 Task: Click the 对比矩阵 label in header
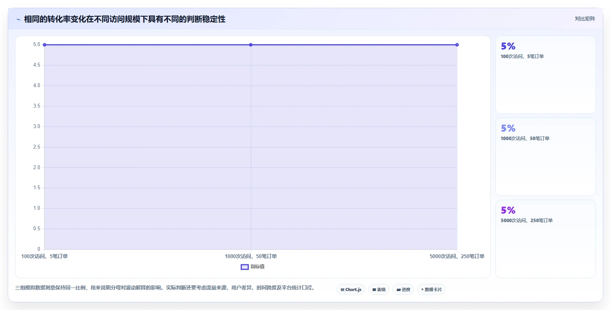[585, 19]
